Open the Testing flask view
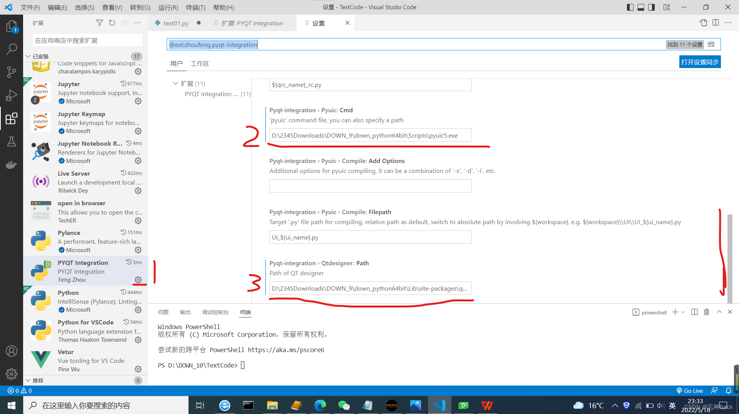This screenshot has width=739, height=414. (12, 141)
